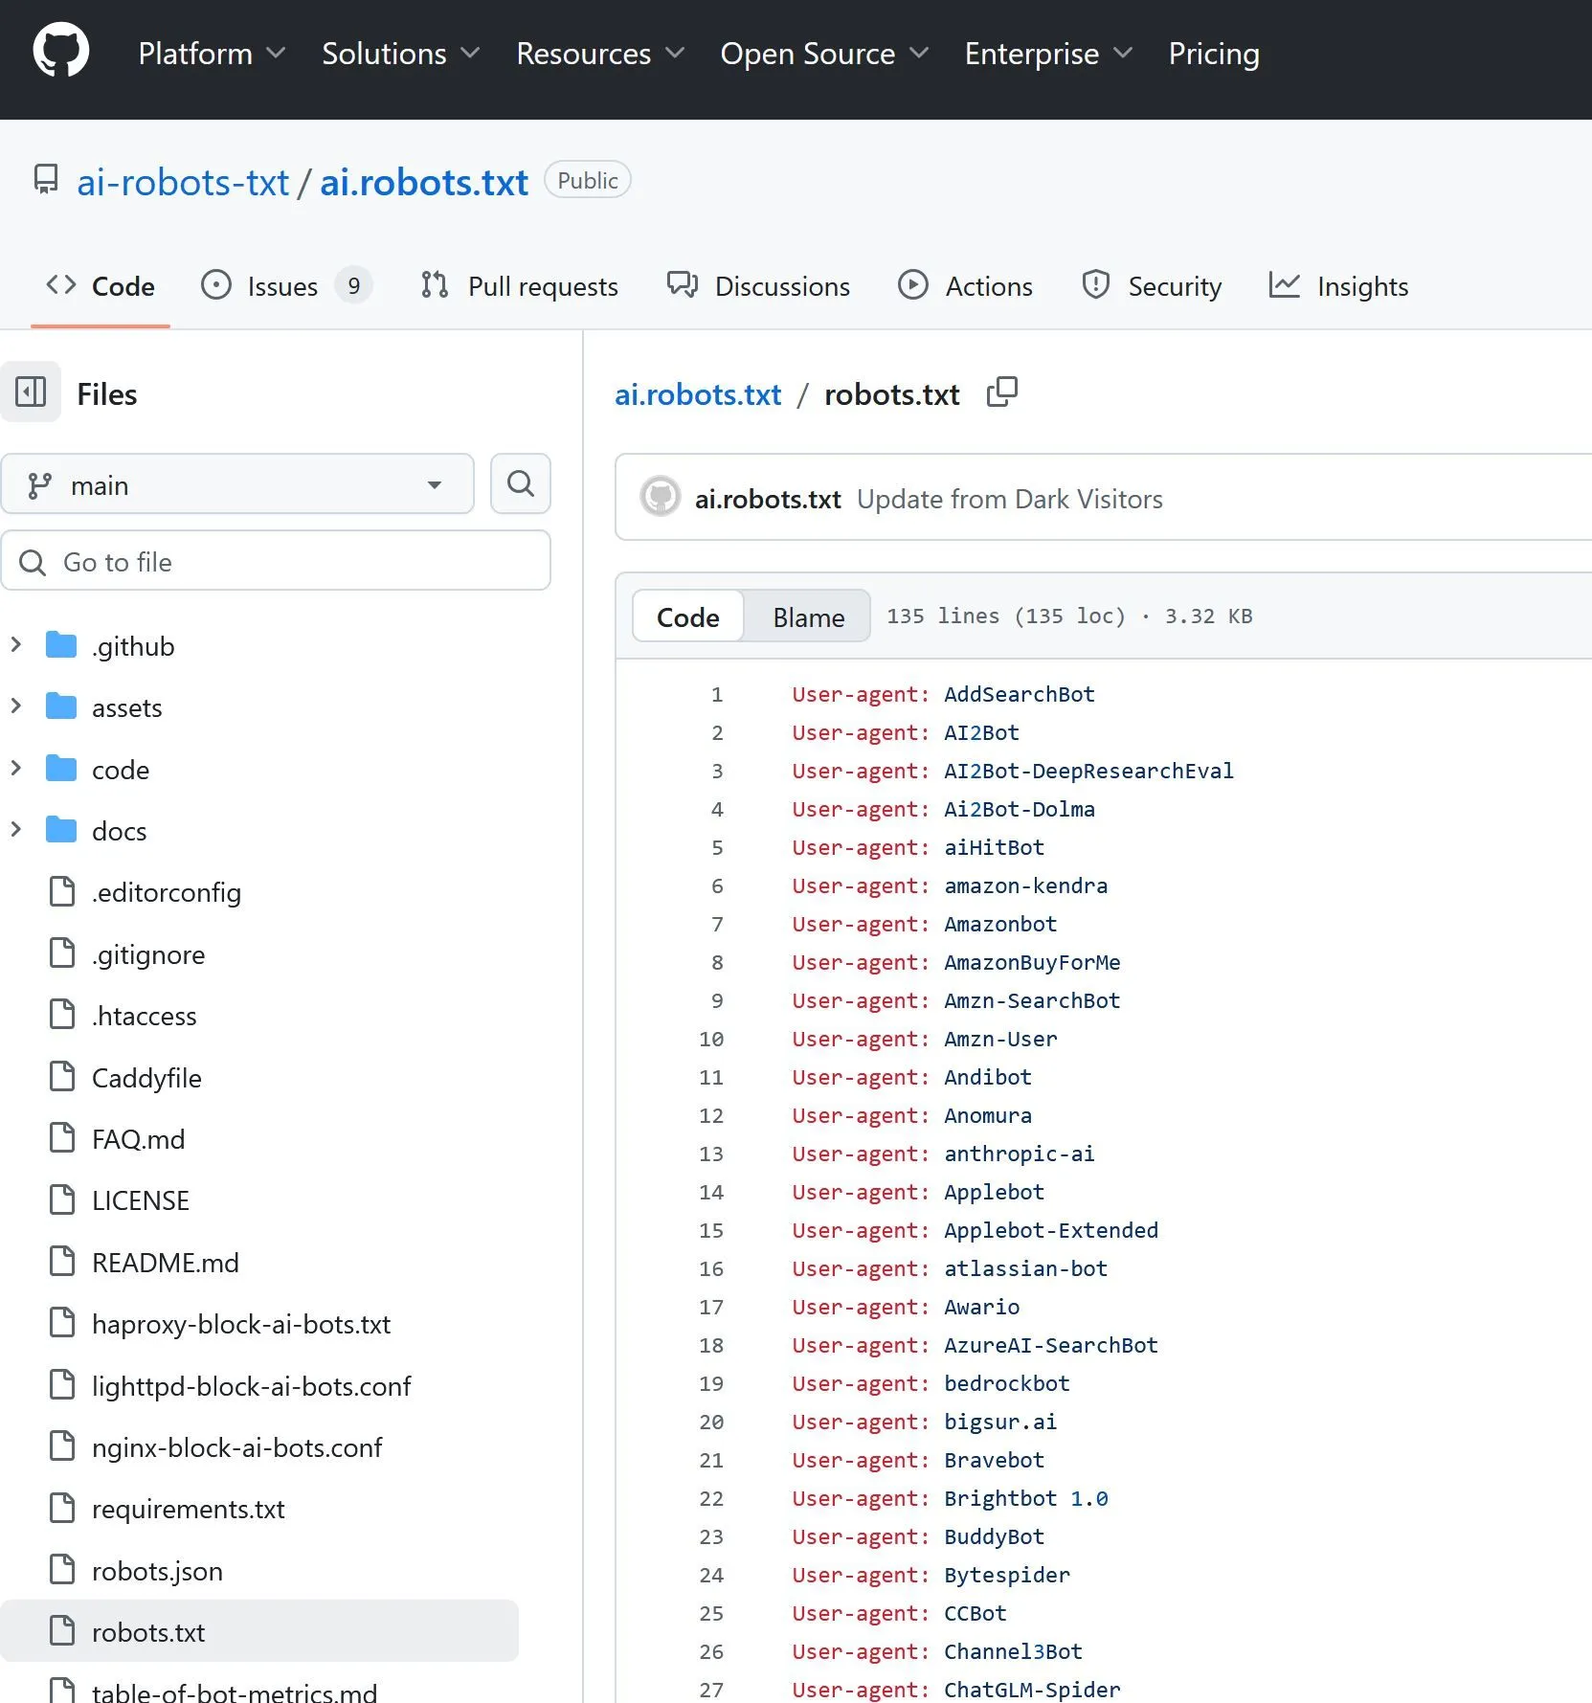1592x1703 pixels.
Task: Open the Enterprise dropdown menu
Action: click(x=1048, y=54)
